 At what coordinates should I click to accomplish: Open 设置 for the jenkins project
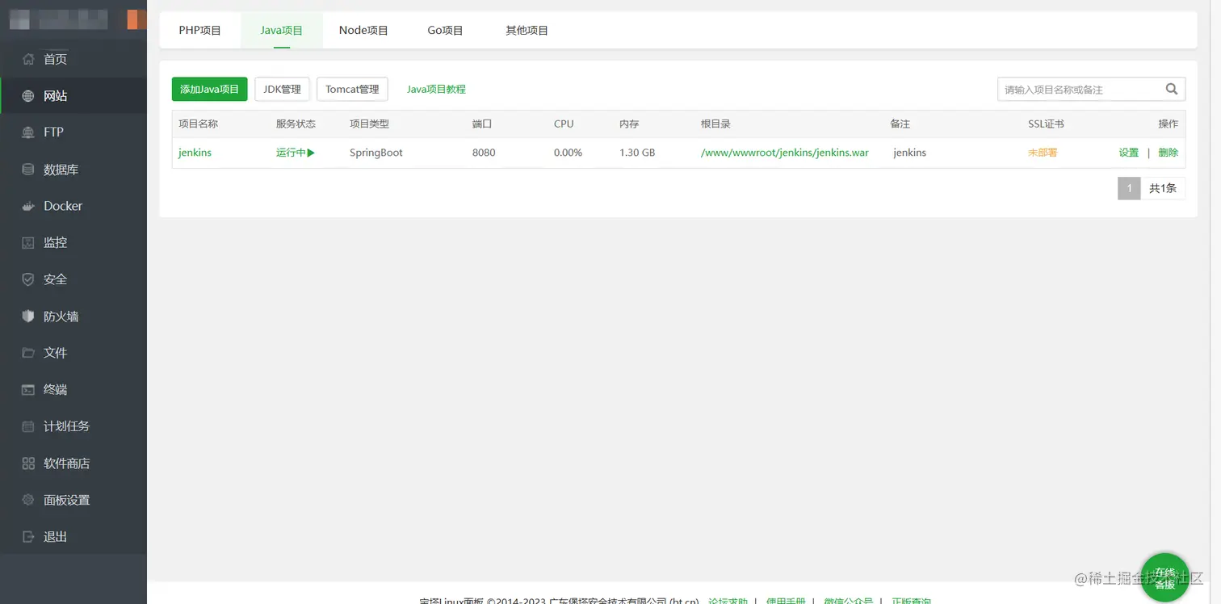point(1128,153)
